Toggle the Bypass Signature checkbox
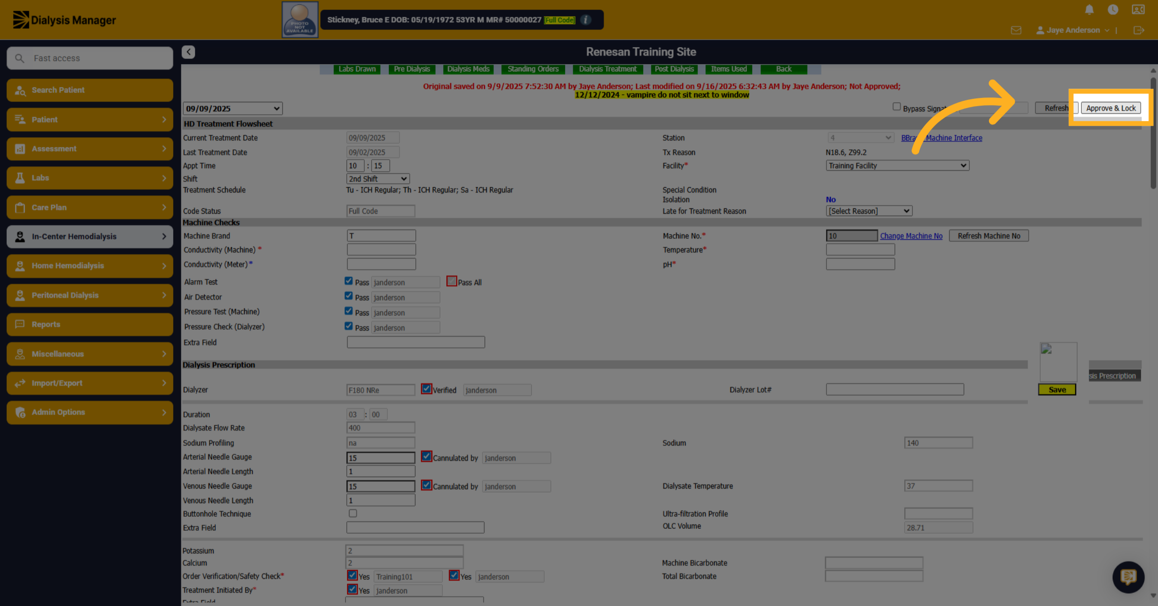Viewport: 1158px width, 606px height. [x=896, y=107]
